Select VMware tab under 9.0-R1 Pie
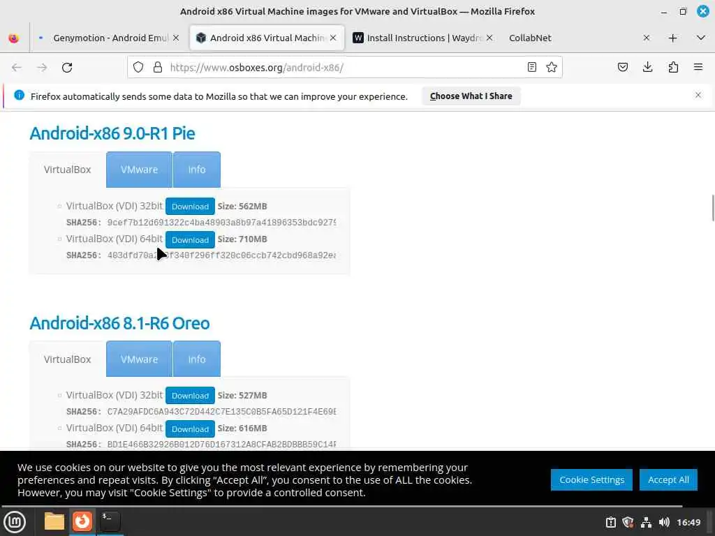Viewport: 715px width, 536px height. [139, 170]
